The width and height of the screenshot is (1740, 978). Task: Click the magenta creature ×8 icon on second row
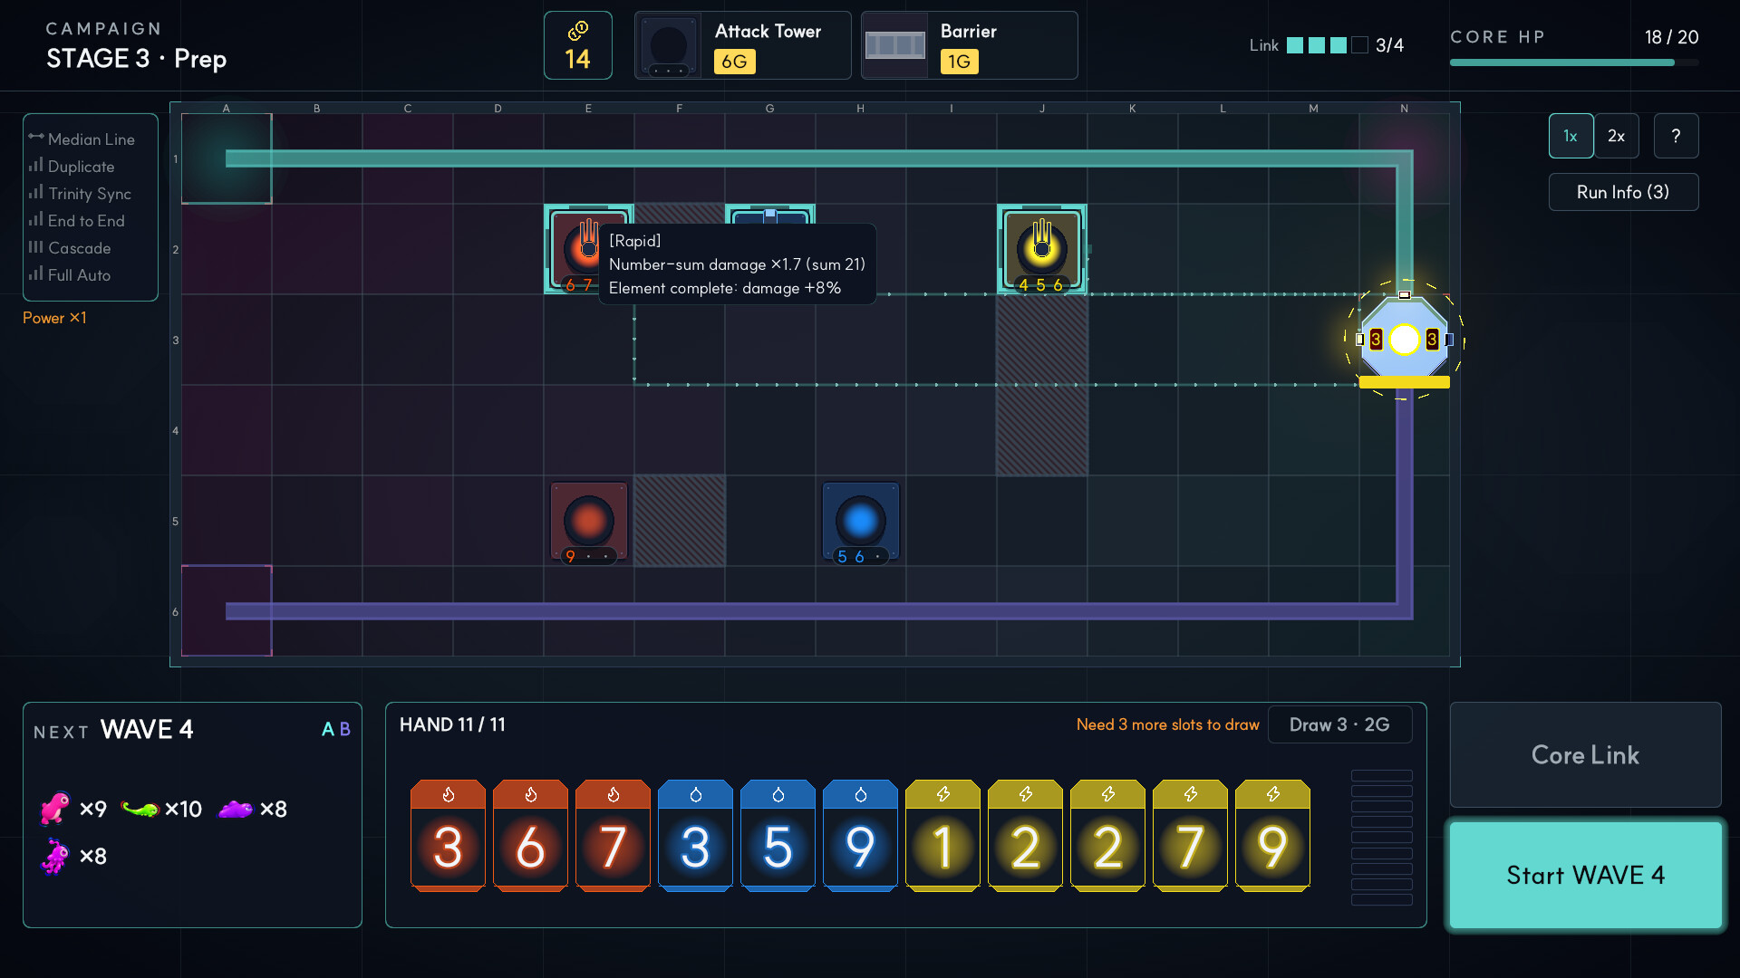[x=54, y=856]
